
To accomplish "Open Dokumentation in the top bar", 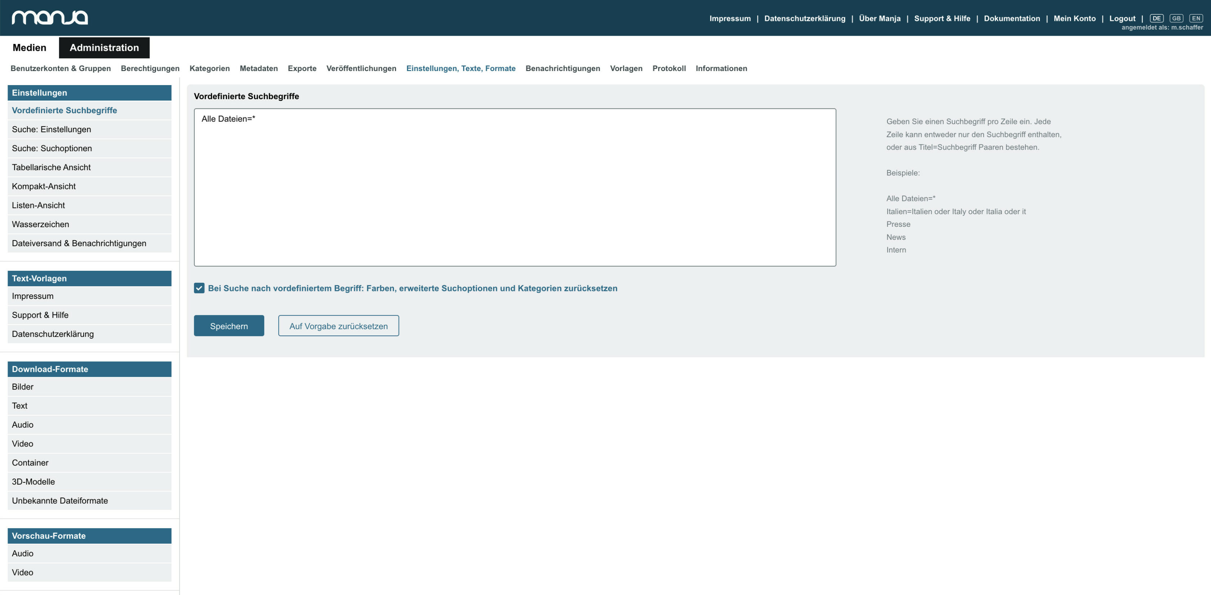I will [1012, 18].
